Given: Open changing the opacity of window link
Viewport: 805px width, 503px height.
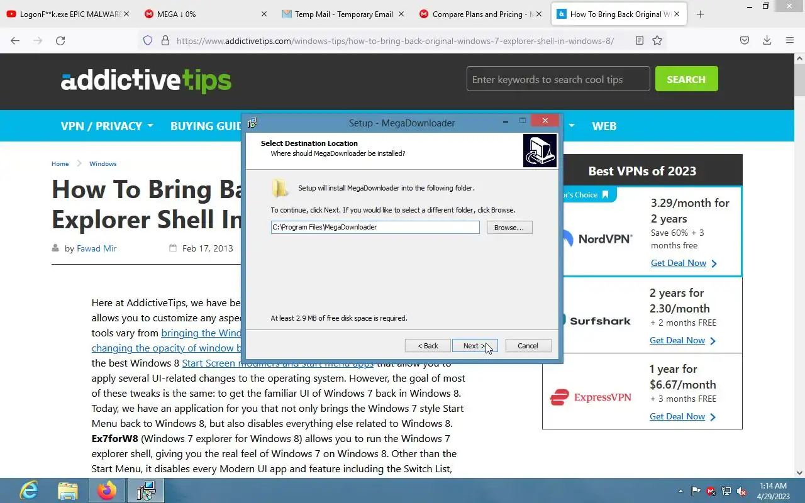Looking at the screenshot, I should (167, 348).
